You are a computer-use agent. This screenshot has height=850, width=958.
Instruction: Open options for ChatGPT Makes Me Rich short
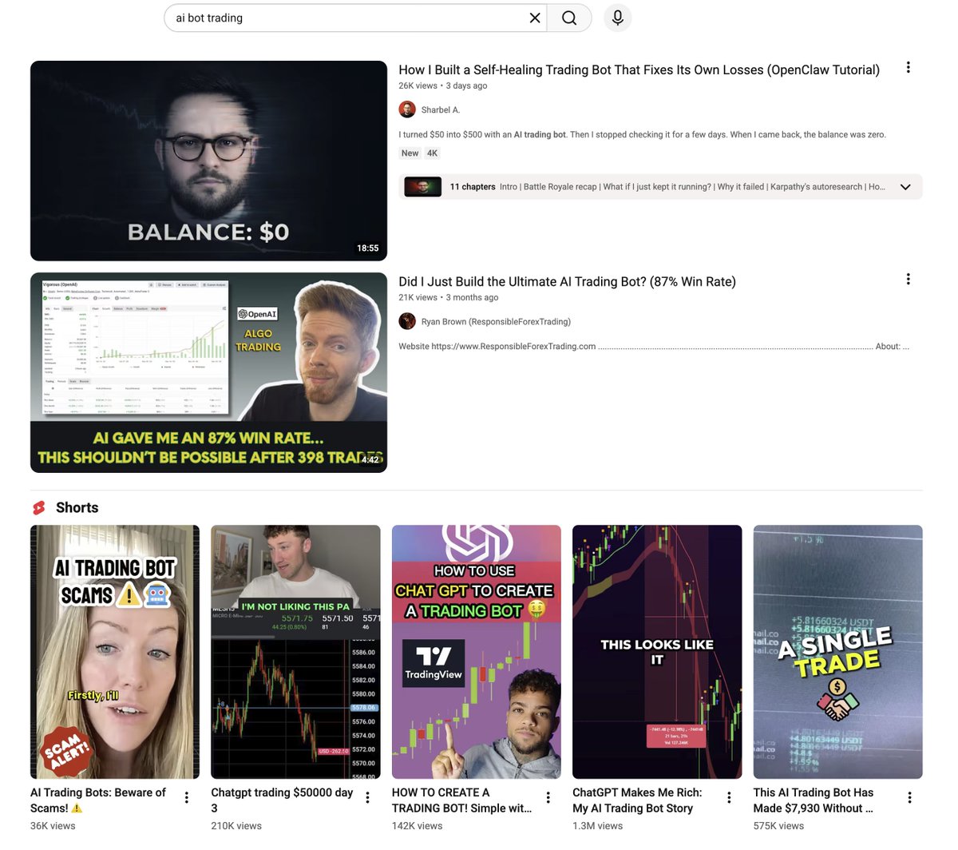click(729, 797)
